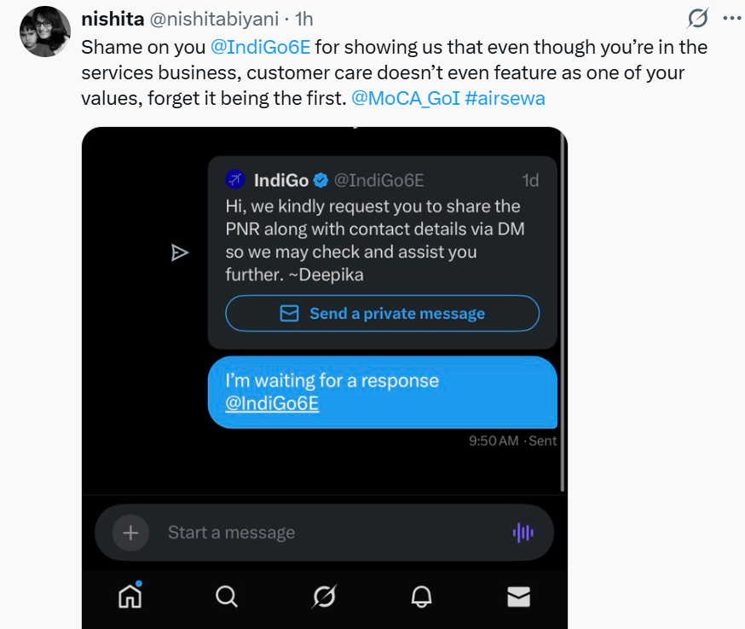Viewport: 745px width, 629px height.
Task: Open the Grok icon on the tweet
Action: pos(698,18)
